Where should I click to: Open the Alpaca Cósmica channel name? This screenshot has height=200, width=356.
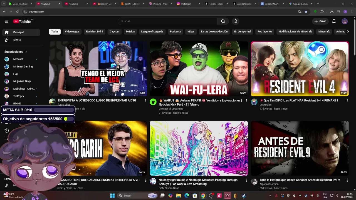coord(269,184)
